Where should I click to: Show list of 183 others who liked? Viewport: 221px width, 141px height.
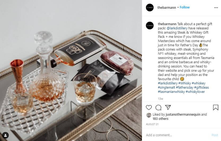(x=161, y=119)
